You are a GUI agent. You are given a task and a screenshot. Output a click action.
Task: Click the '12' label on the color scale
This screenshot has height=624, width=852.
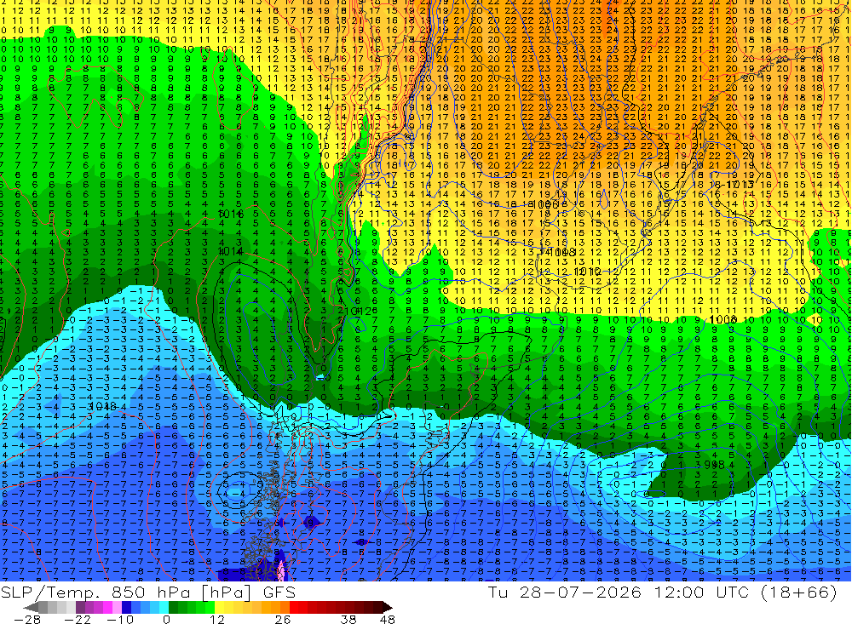pos(217,619)
